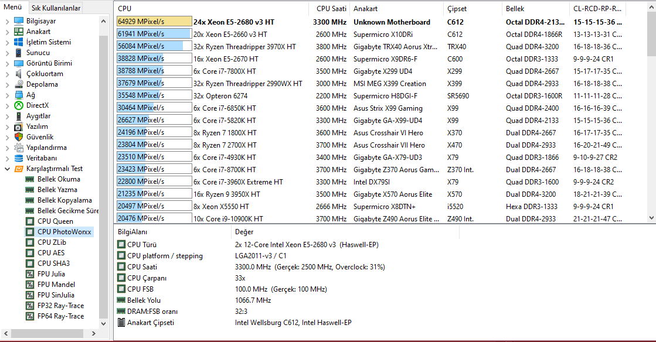Click the Aygıtlar devices icon
656x342 pixels.
[x=18, y=116]
